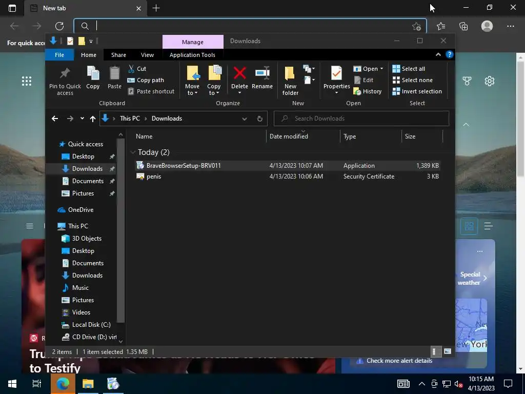Open Windows Start menu
The width and height of the screenshot is (525, 394).
tap(12, 384)
